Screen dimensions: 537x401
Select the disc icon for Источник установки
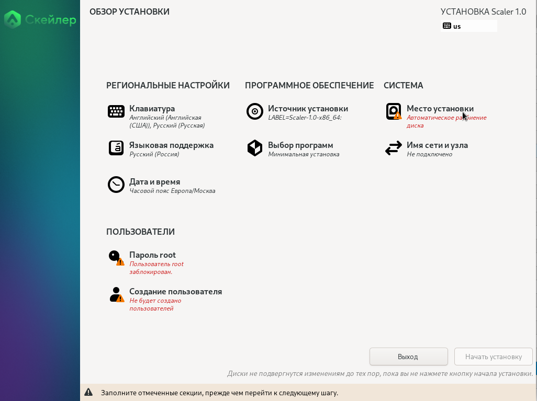pyautogui.click(x=255, y=111)
